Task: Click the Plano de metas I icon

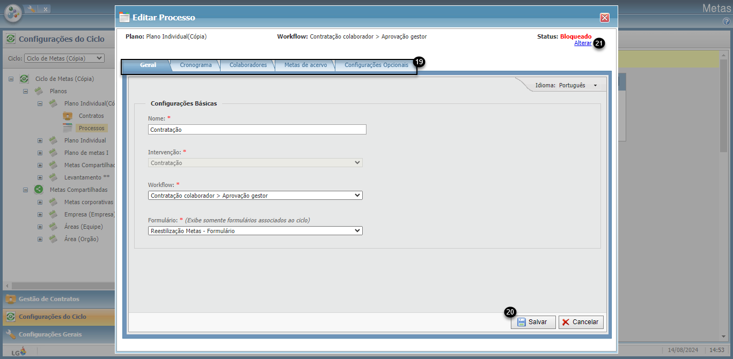Action: tap(53, 153)
